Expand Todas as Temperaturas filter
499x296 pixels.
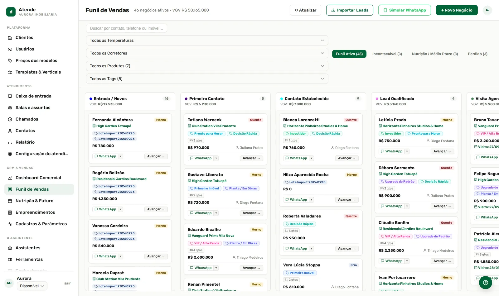[x=207, y=41]
